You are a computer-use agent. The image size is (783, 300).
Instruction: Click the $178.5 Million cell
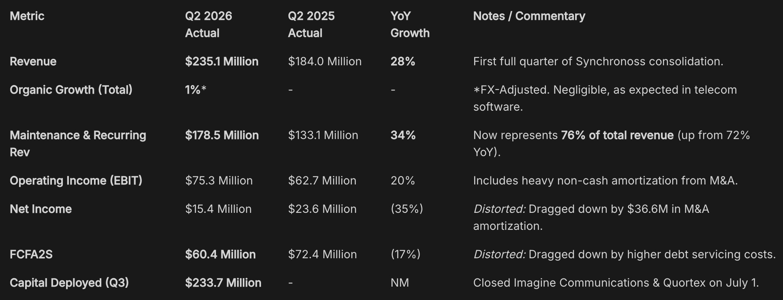222,135
